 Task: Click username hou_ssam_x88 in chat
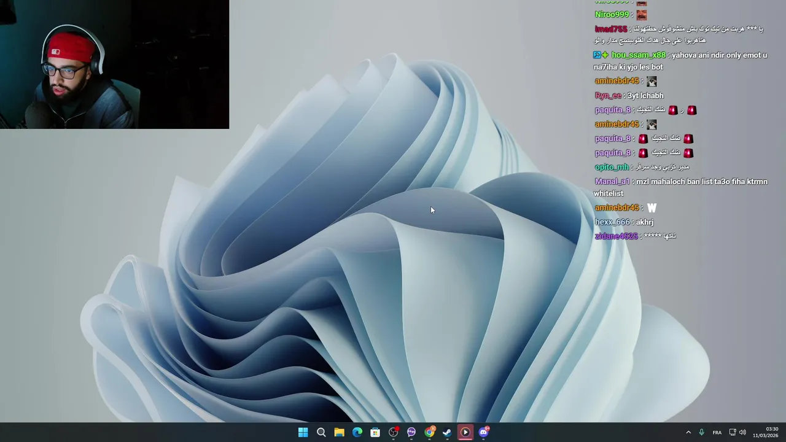(x=639, y=55)
